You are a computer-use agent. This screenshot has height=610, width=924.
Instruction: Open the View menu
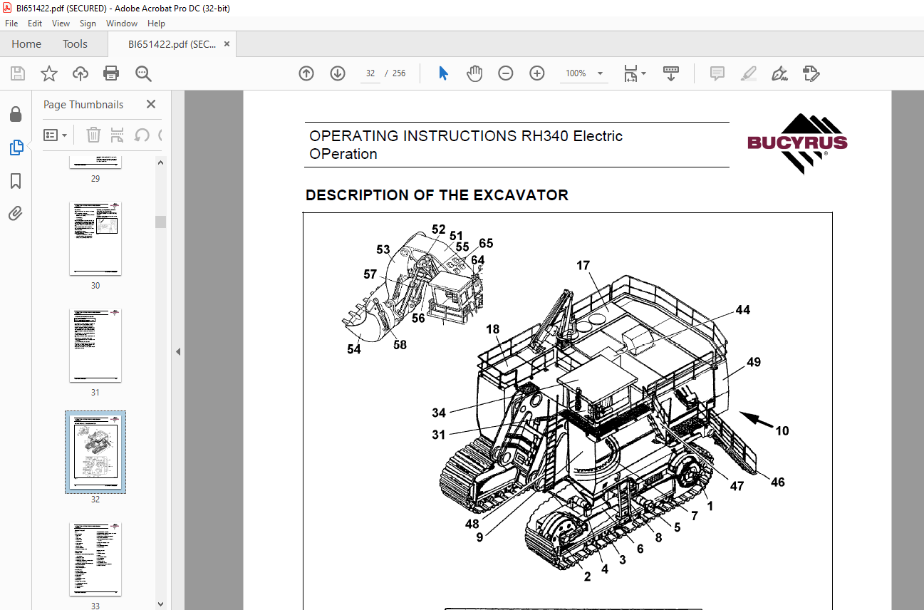click(x=61, y=24)
